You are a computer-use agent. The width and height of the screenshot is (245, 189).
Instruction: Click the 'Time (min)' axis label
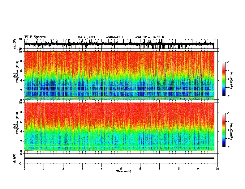[x=124, y=171]
